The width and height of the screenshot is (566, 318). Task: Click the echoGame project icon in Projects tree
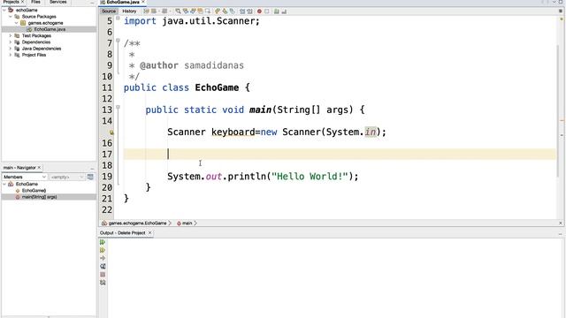click(11, 10)
